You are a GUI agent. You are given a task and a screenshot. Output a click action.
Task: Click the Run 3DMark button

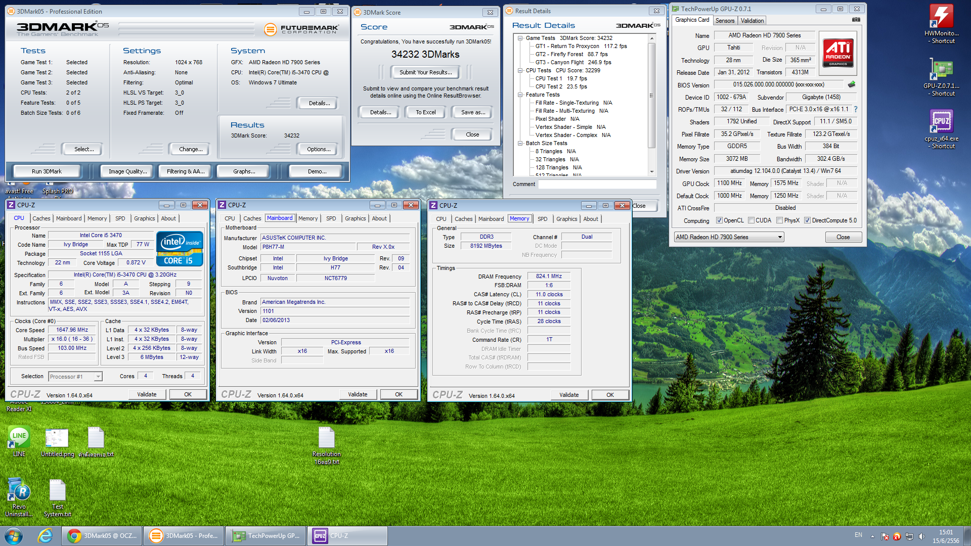tap(47, 171)
